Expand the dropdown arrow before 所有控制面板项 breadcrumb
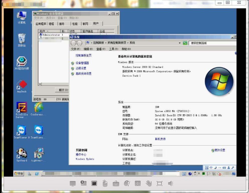Viewport: 249px width, 193px height. pos(106,43)
